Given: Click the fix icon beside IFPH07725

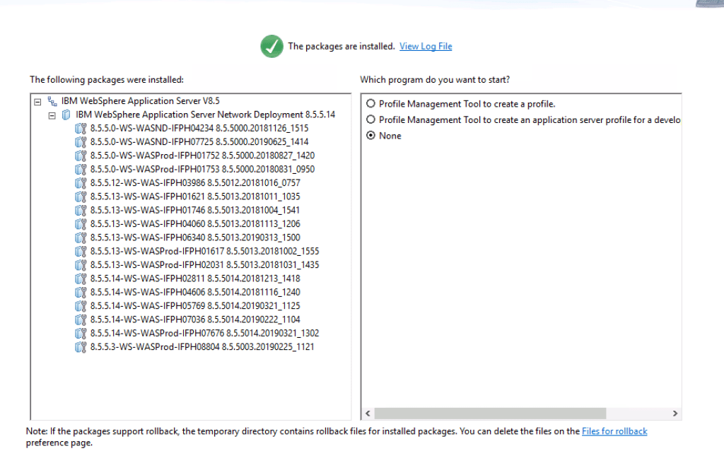Looking at the screenshot, I should point(81,142).
